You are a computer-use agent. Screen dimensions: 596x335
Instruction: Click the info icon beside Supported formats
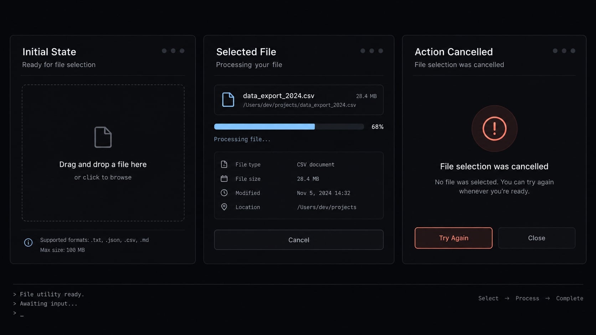click(x=28, y=242)
